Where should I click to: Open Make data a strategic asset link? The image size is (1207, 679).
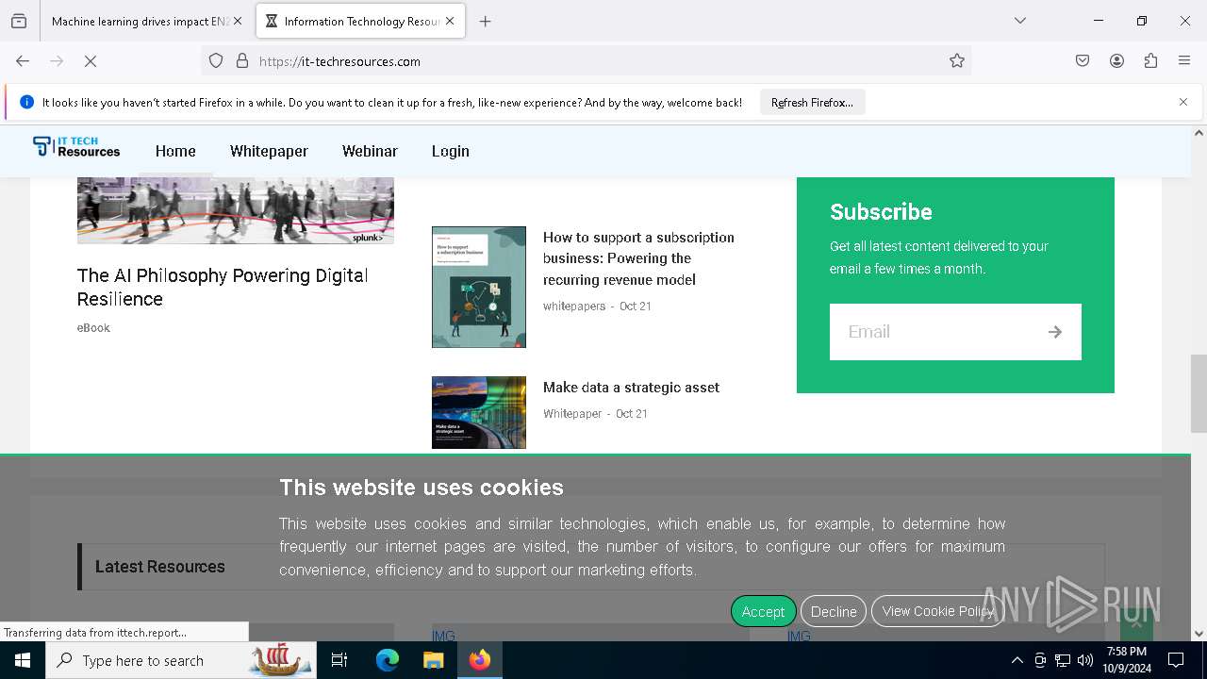(631, 388)
